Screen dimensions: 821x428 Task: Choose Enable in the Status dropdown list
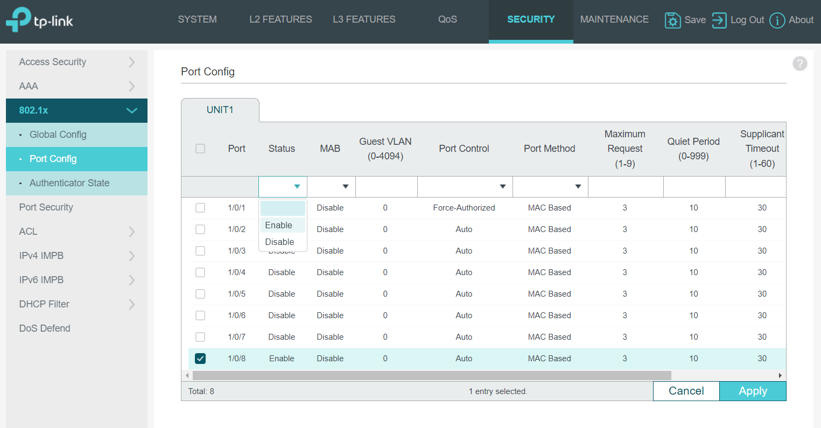point(283,225)
